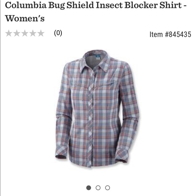Click the review count (0)

(x=58, y=33)
